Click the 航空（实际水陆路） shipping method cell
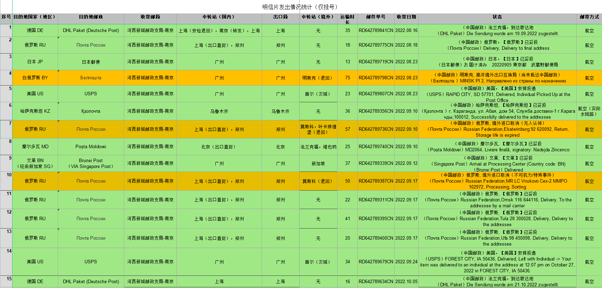Viewport: 602px width, 288px height. tap(589, 111)
